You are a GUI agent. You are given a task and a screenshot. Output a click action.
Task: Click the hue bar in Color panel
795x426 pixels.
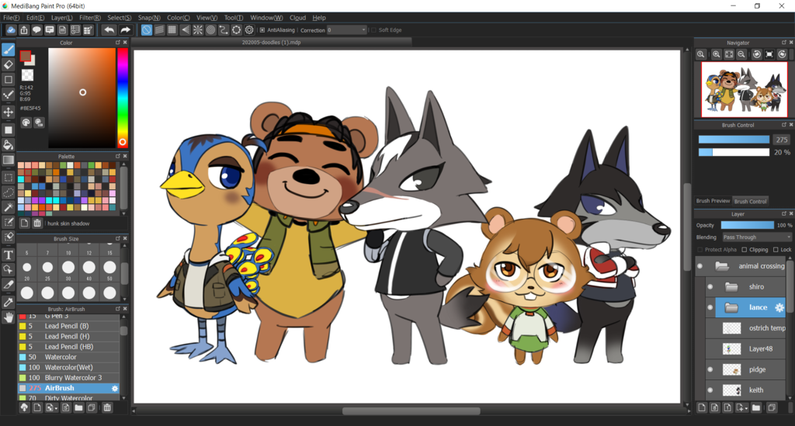tap(122, 98)
